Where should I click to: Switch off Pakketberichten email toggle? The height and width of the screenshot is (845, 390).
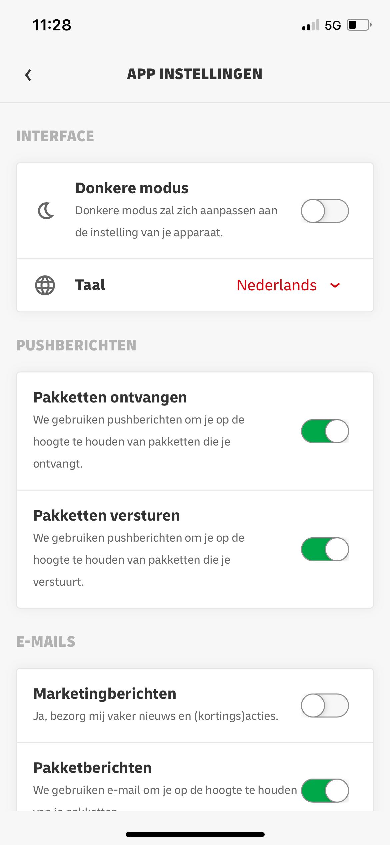[325, 790]
